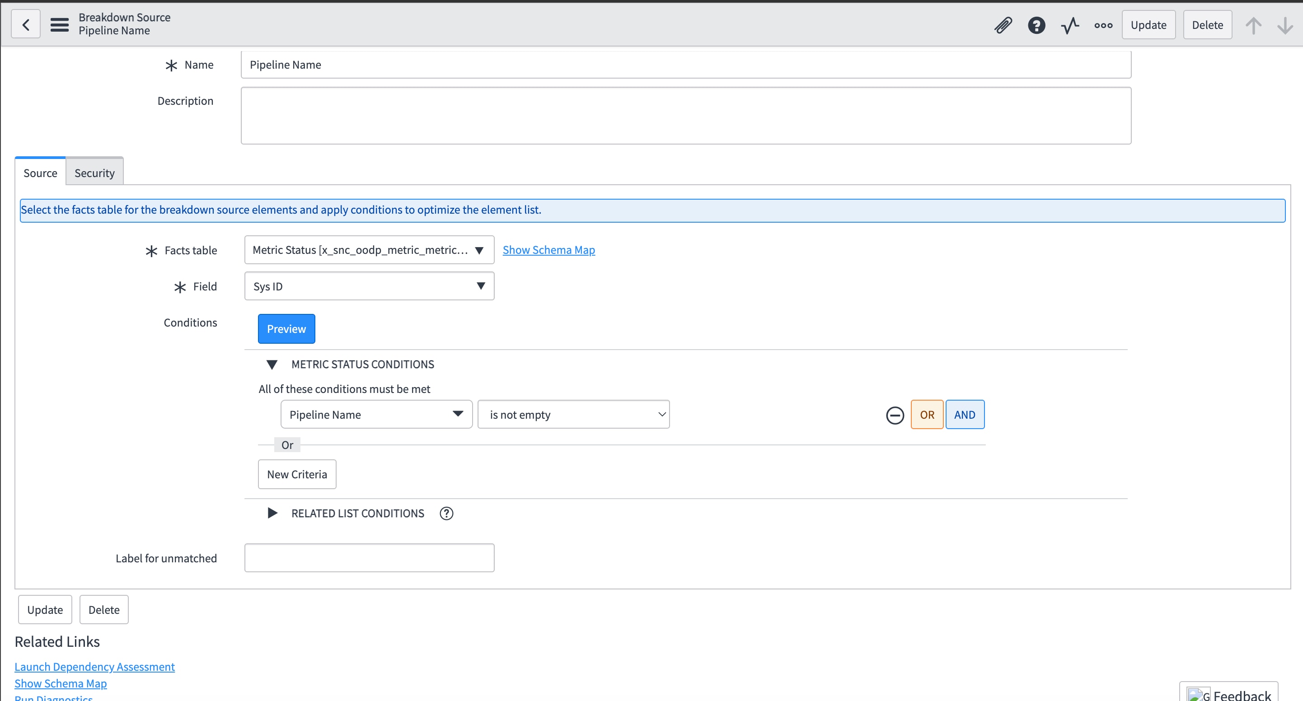Open the 'is not empty' operator dropdown
This screenshot has height=701, width=1303.
pos(573,415)
